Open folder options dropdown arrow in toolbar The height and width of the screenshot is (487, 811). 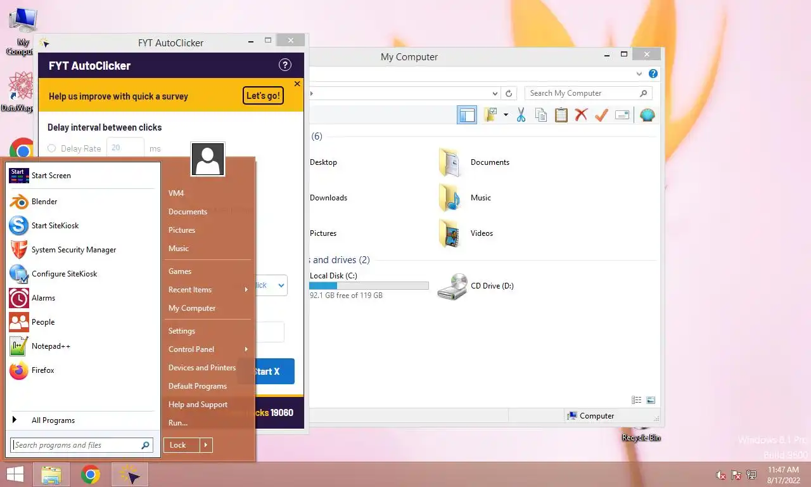coord(506,115)
